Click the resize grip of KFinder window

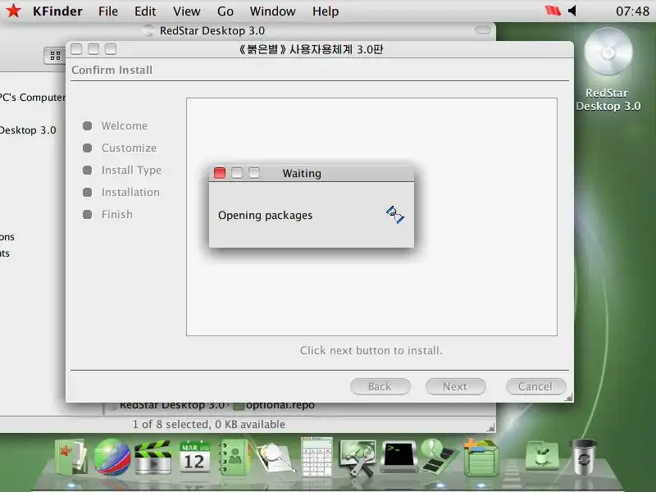490,427
